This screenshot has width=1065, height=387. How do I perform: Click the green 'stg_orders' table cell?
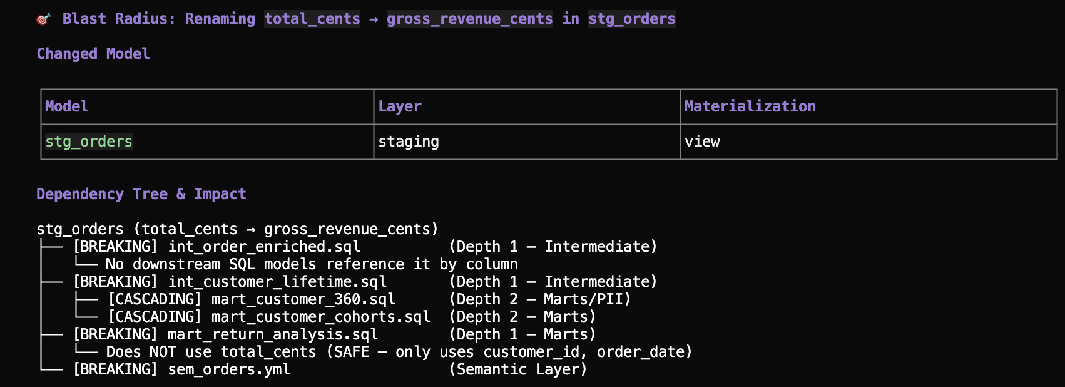coord(89,142)
